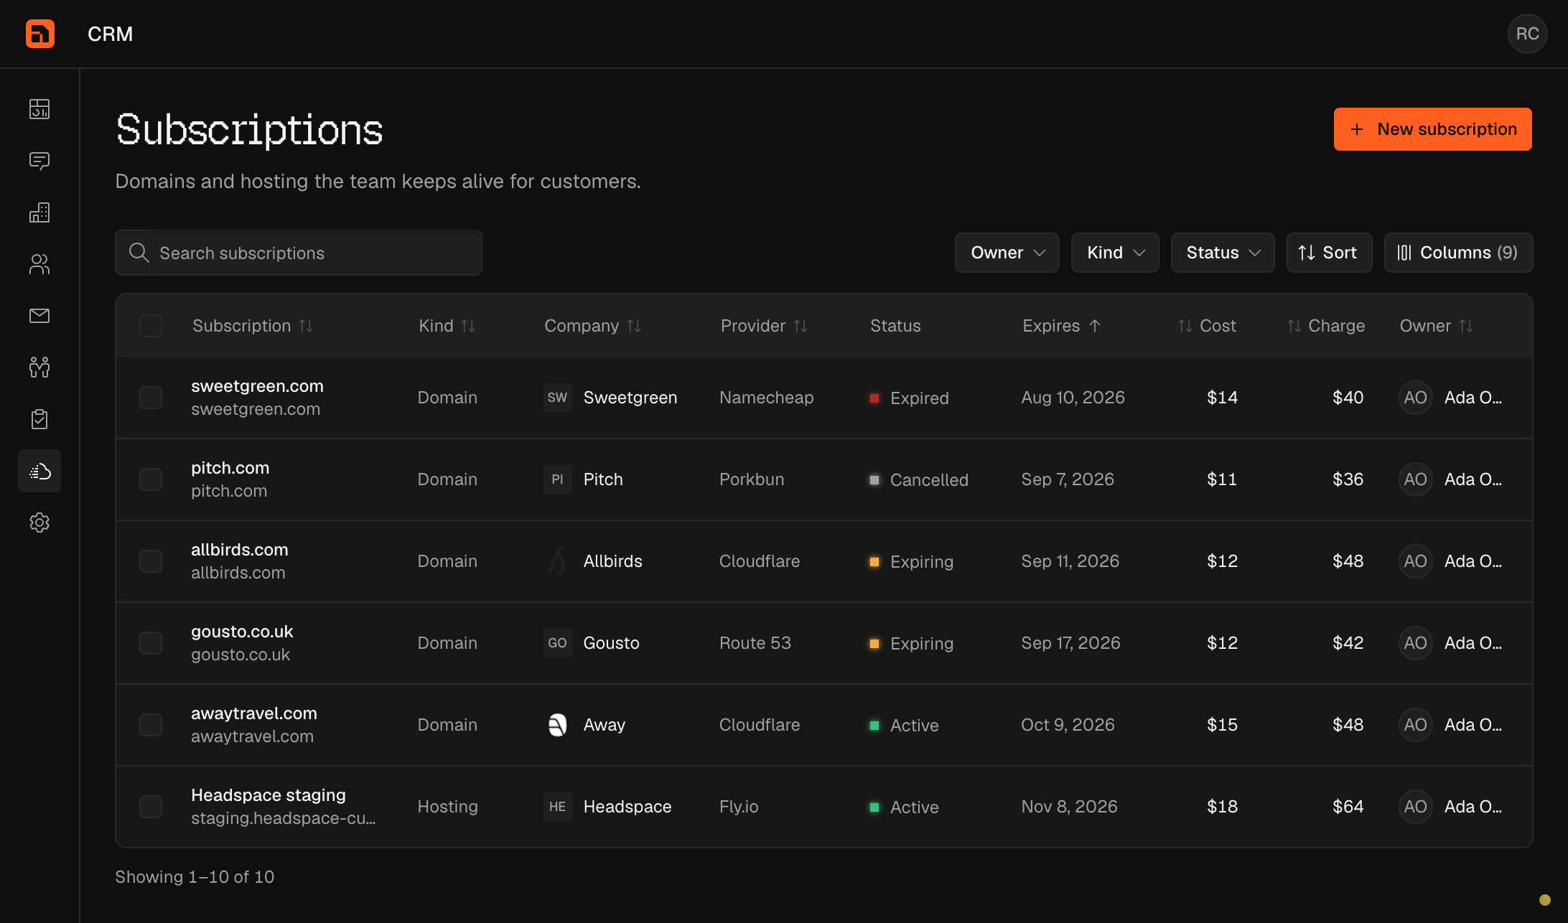Open the mail envelope icon in sidebar

(x=39, y=316)
